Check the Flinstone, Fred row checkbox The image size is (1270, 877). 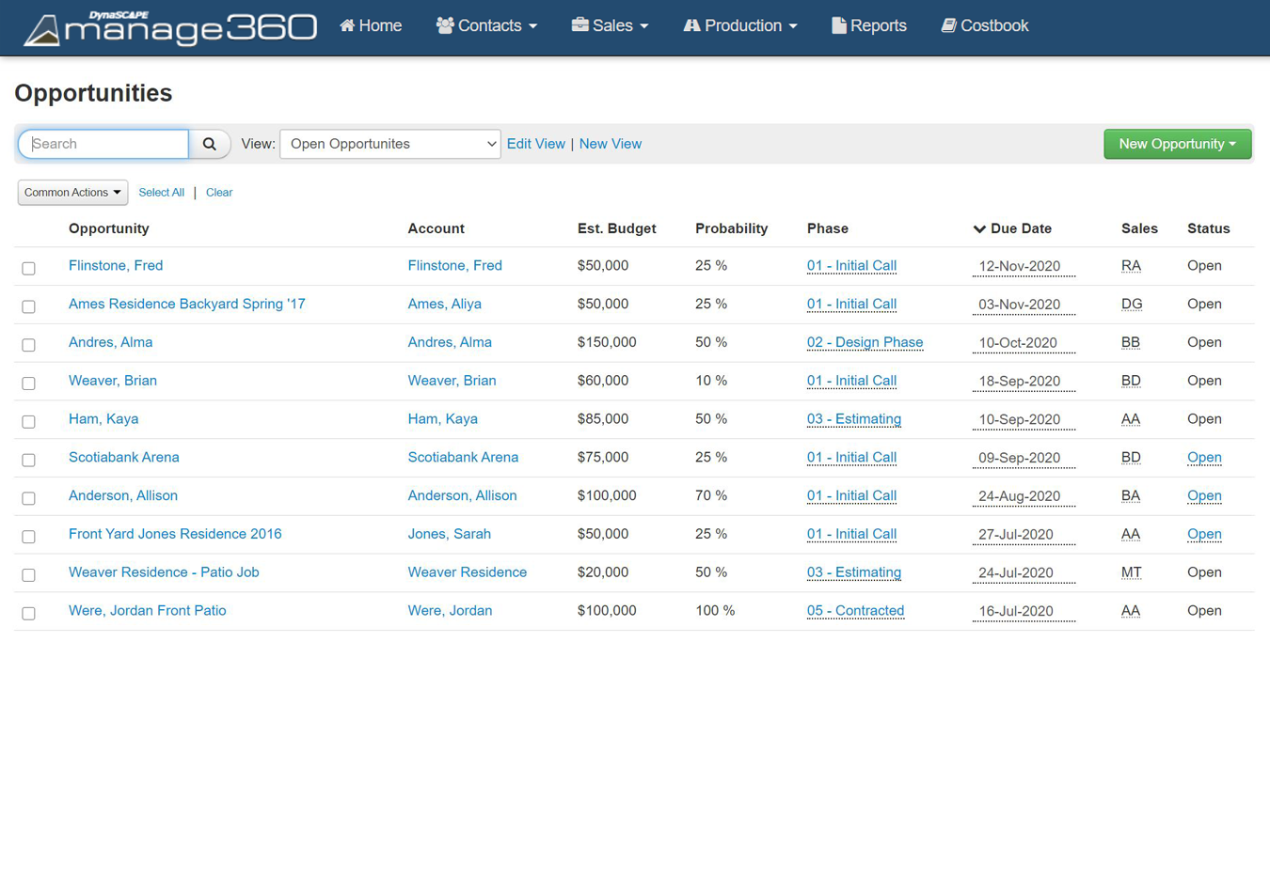tap(29, 268)
